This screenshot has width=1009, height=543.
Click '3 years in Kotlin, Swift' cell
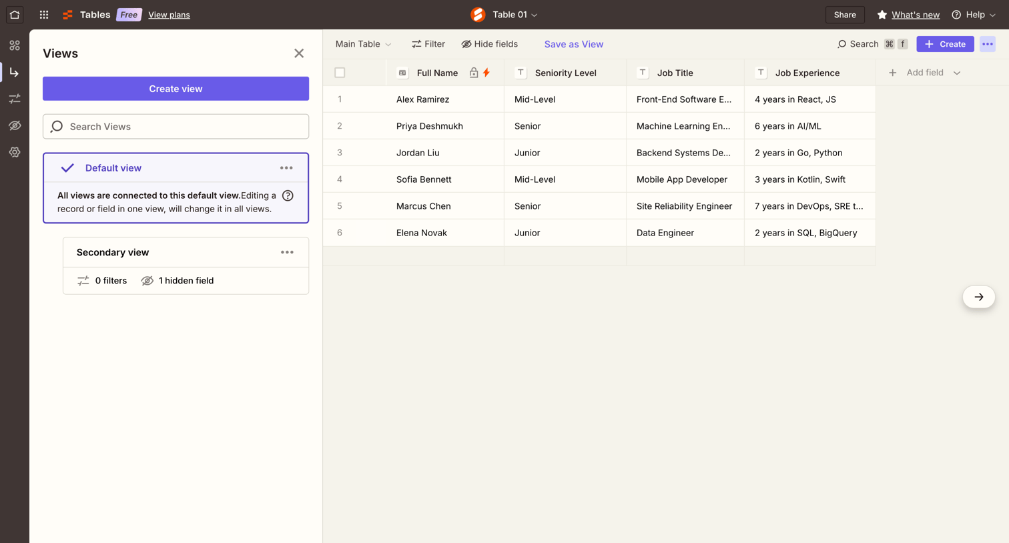(x=810, y=179)
